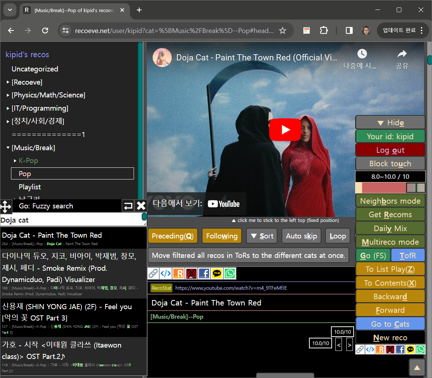
Task: Copy link icon in the upper share row
Action: [x=153, y=274]
